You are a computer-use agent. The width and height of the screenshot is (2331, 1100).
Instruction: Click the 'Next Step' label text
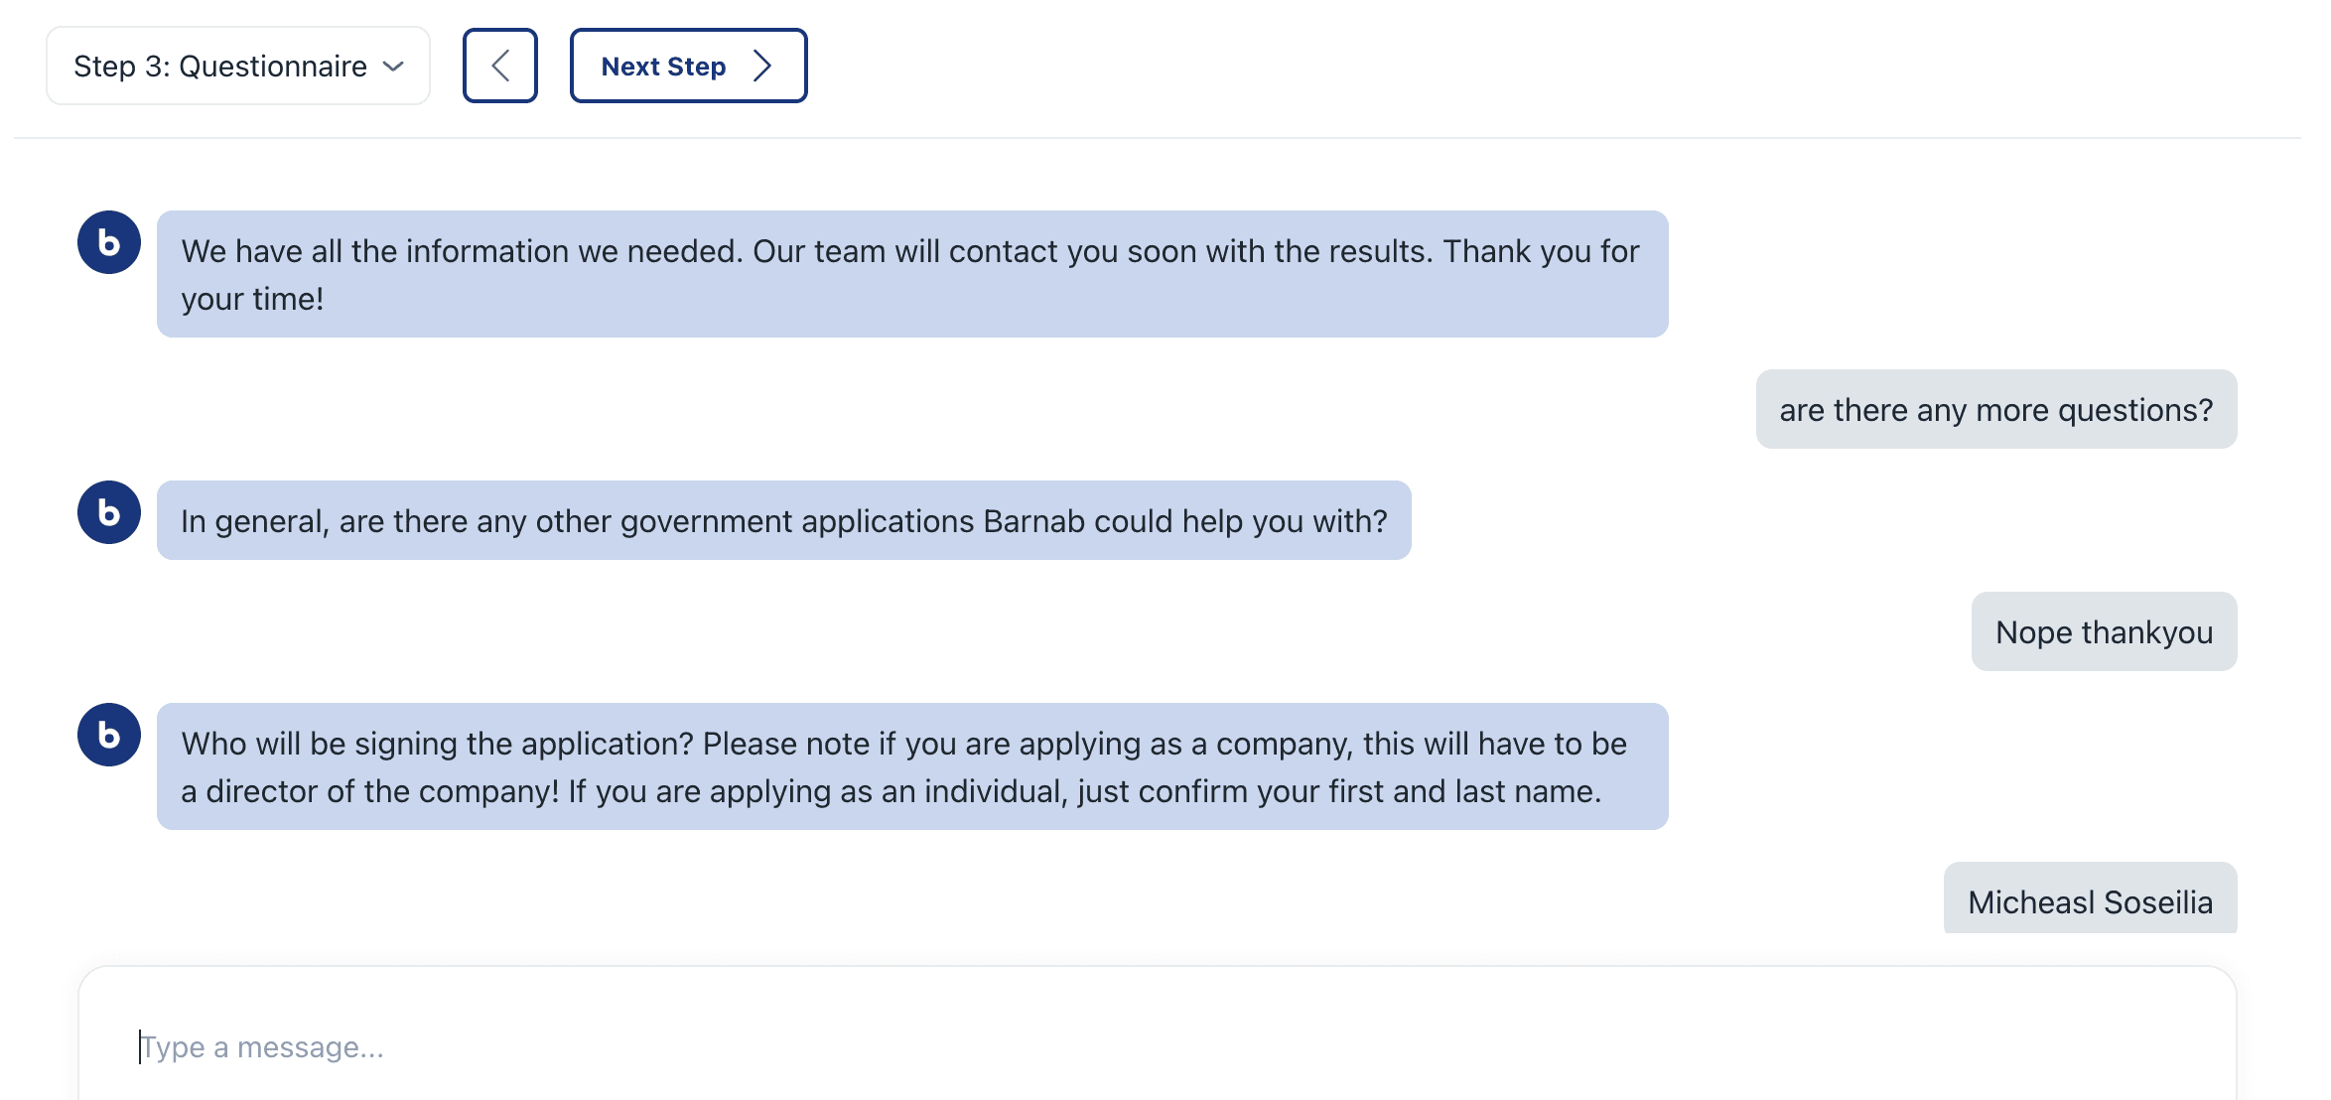pyautogui.click(x=663, y=67)
